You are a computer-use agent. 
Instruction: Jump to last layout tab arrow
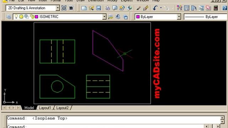pos(18,108)
